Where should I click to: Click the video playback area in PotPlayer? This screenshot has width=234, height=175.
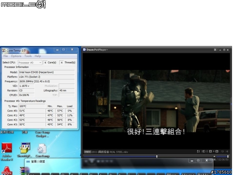[156, 101]
